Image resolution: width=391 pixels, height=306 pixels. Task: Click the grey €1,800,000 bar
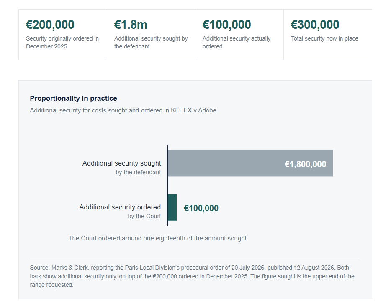pyautogui.click(x=250, y=163)
